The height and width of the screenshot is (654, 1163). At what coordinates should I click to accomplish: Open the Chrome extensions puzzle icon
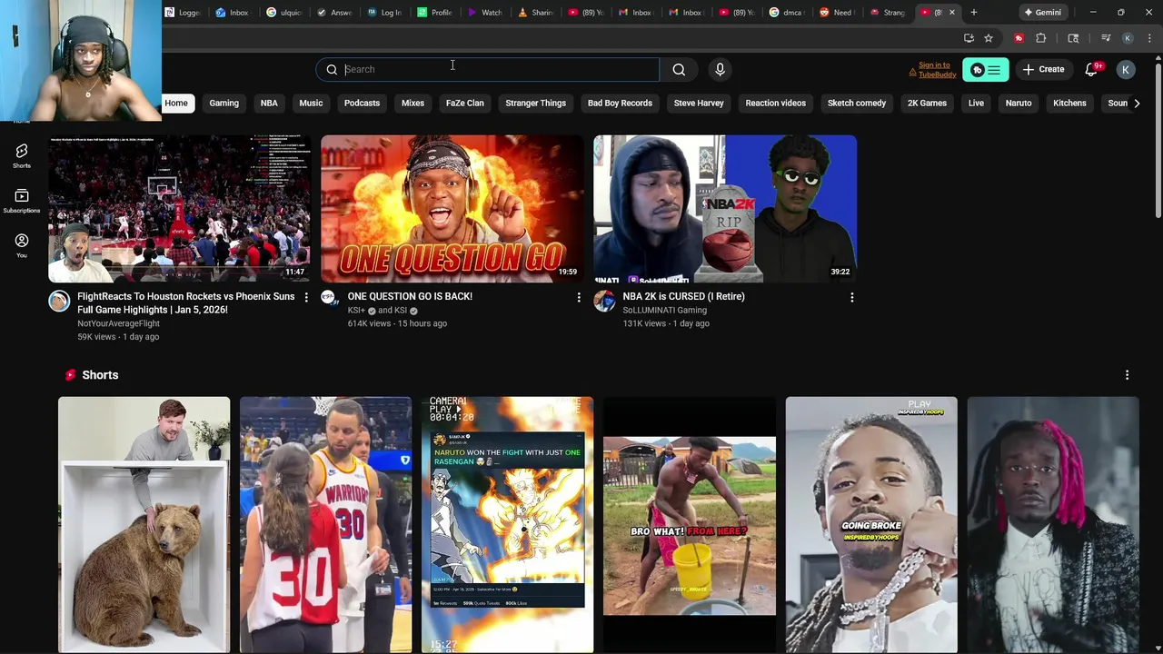(x=1041, y=38)
